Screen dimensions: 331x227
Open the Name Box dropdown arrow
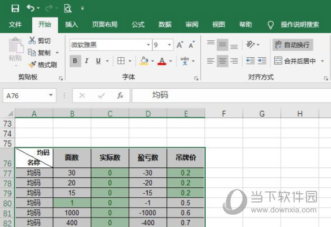tap(50, 96)
